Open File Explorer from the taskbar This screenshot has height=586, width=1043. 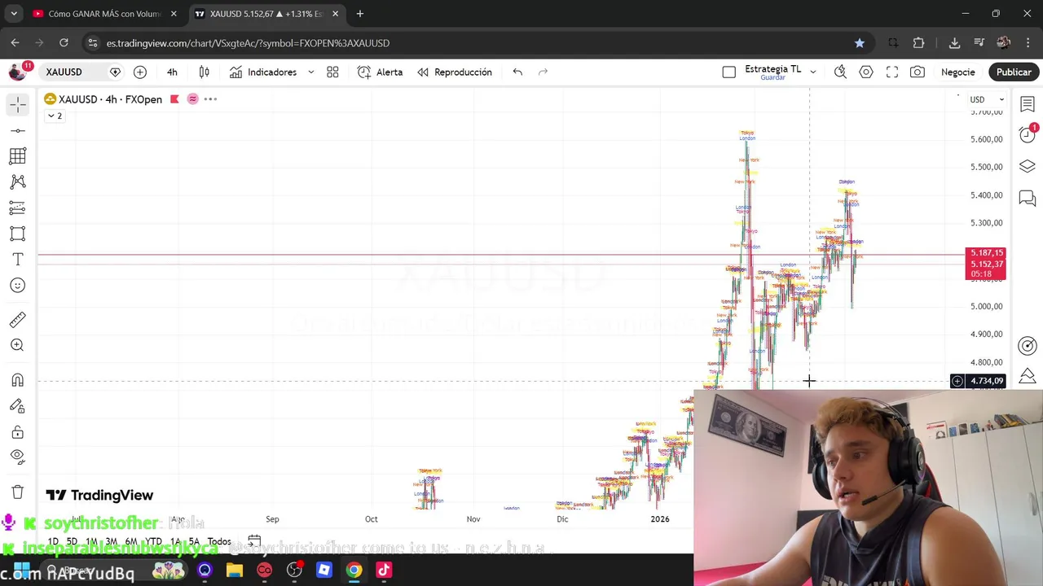coord(235,570)
